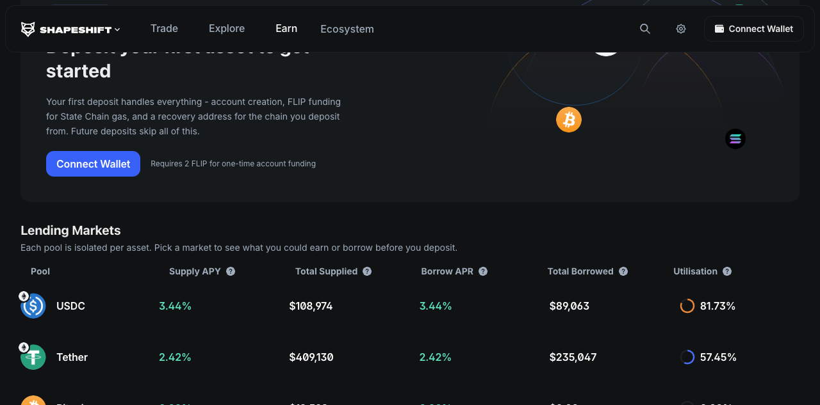
Task: Open the Trade menu
Action: 164,29
